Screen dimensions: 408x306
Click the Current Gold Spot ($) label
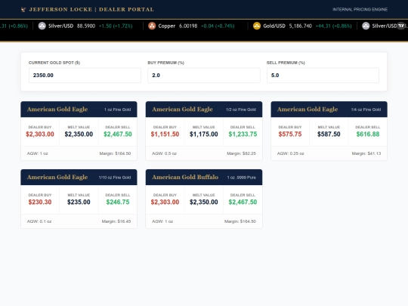[x=54, y=63]
